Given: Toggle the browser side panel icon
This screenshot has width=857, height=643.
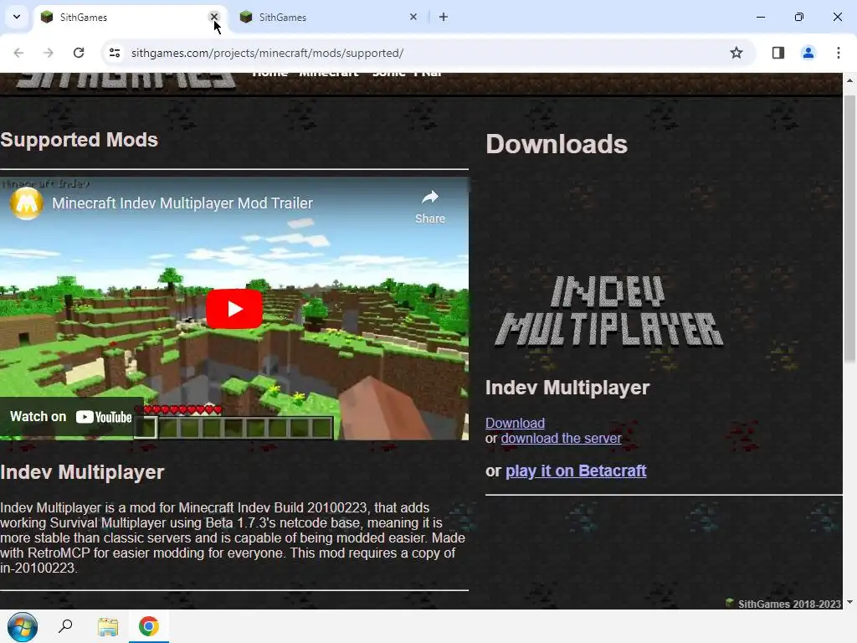Looking at the screenshot, I should pyautogui.click(x=778, y=53).
